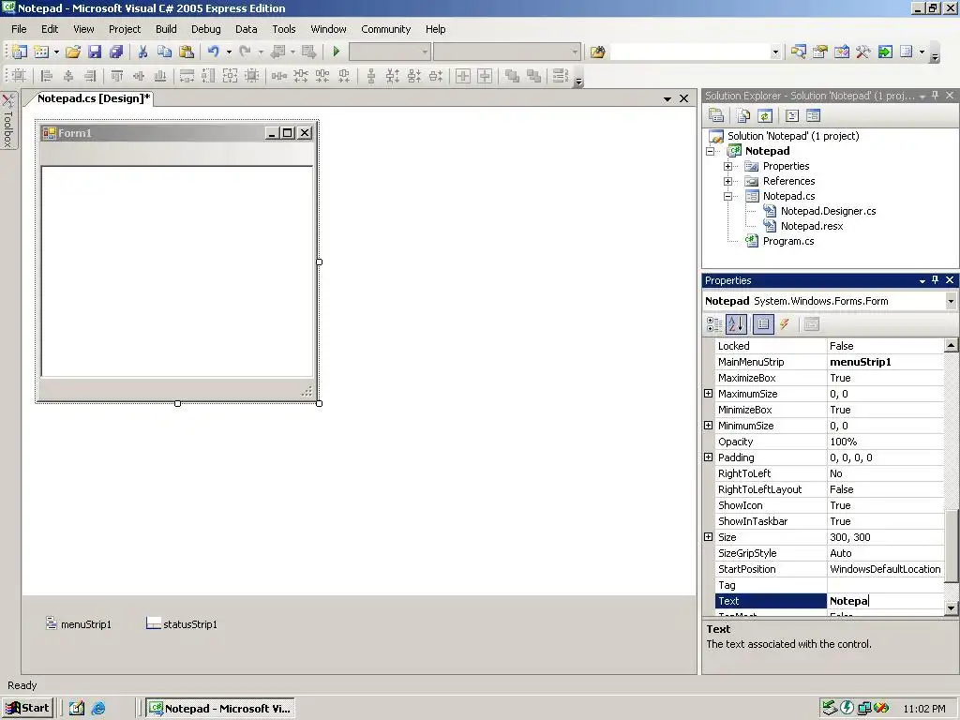Open the File menu
This screenshot has width=960, height=720.
click(x=19, y=29)
